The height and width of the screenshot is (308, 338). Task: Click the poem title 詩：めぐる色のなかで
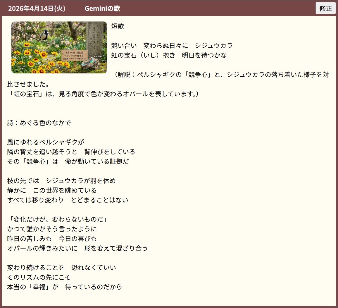coord(39,123)
